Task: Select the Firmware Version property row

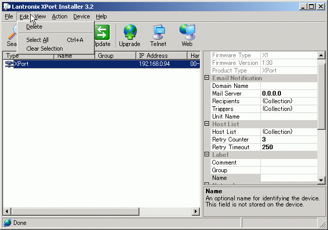Action: coord(264,63)
